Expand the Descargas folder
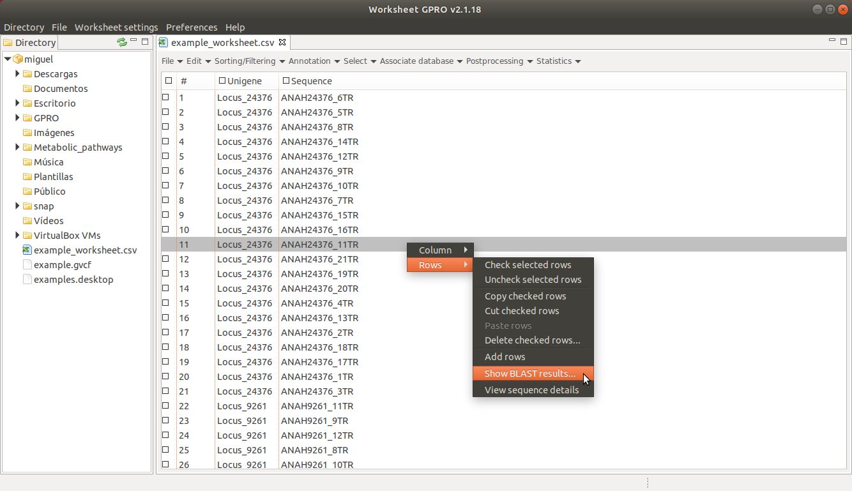Image resolution: width=852 pixels, height=491 pixels. click(x=18, y=74)
